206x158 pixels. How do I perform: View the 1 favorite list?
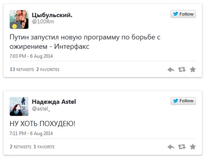pos(44,147)
